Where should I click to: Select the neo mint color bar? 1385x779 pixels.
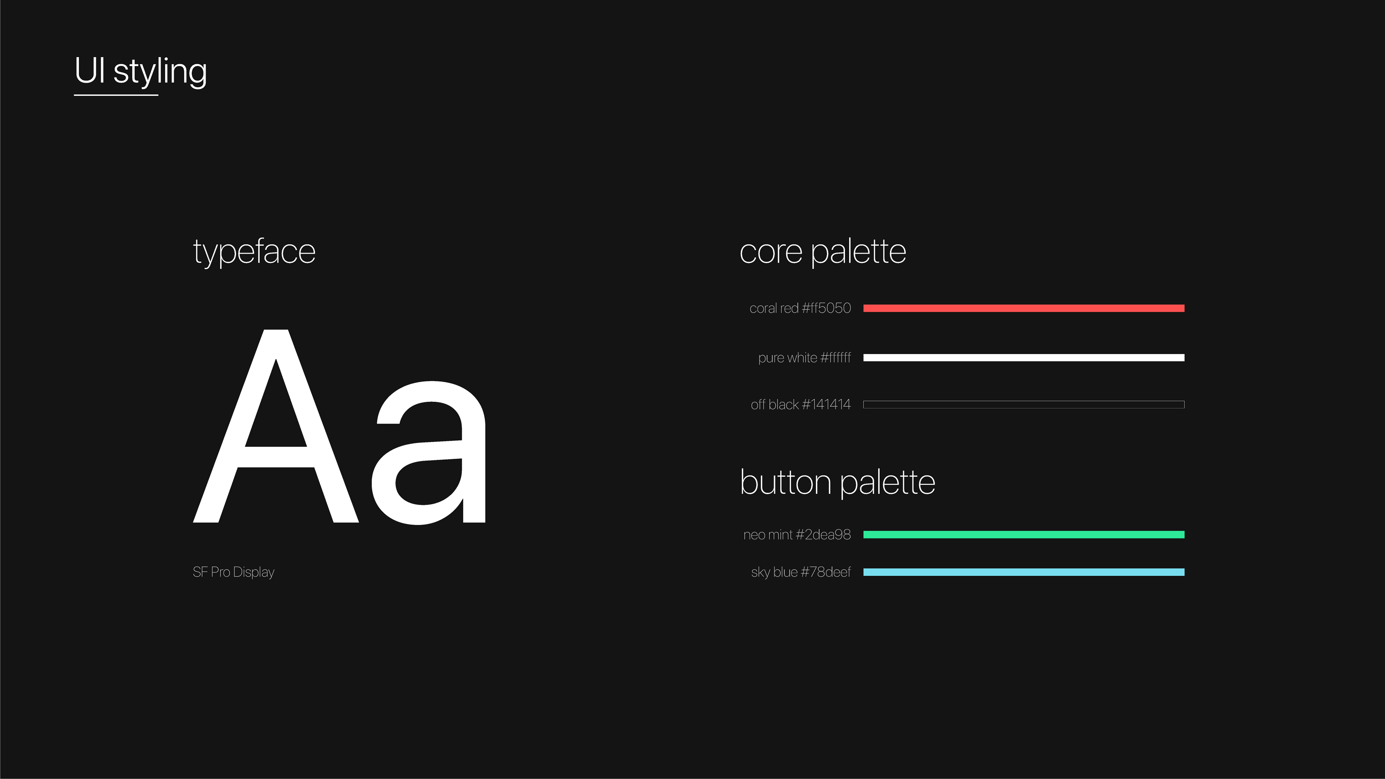(x=1024, y=534)
